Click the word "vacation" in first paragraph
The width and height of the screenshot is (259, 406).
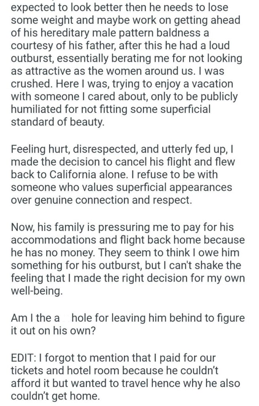216,84
